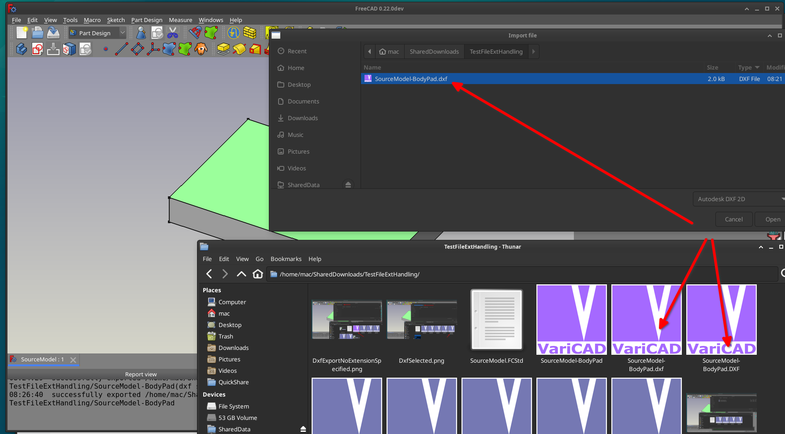Open a document using the folder toolbar icon

pyautogui.click(x=37, y=33)
